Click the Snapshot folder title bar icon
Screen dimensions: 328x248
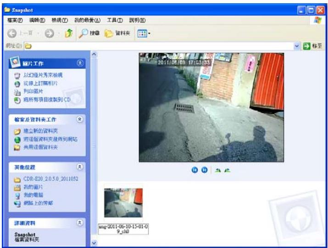[x=7, y=10]
